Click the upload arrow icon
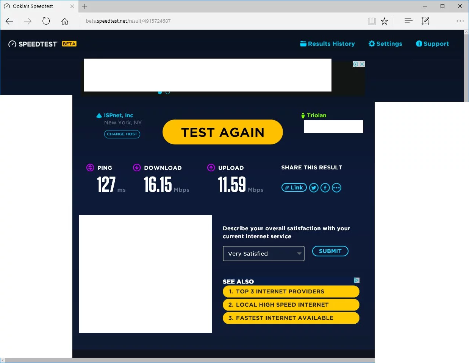Image resolution: width=469 pixels, height=363 pixels. [x=211, y=168]
